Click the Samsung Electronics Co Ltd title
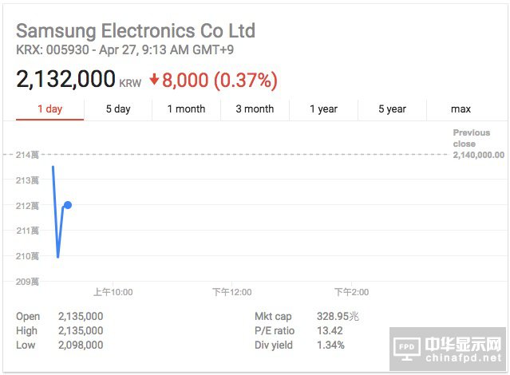510x375 pixels. click(x=136, y=31)
